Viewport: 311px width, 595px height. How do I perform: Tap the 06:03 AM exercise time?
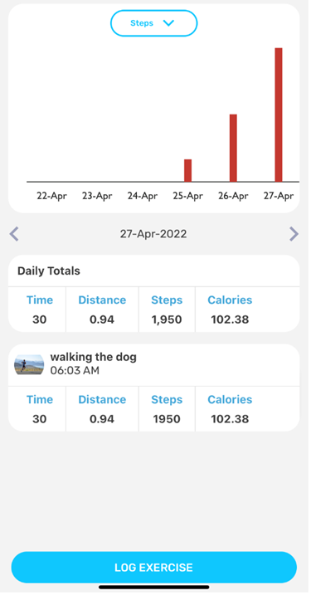tap(75, 370)
